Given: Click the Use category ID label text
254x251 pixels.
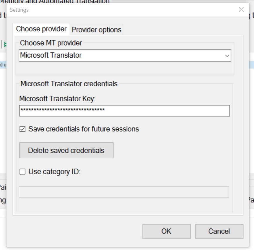Looking at the screenshot, I should tap(54, 172).
